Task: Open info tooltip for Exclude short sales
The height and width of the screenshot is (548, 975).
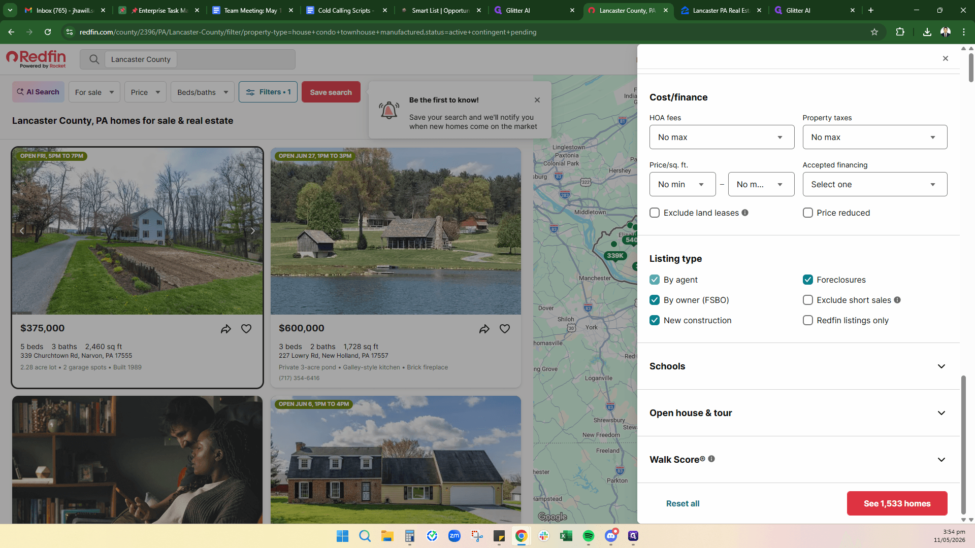Action: (x=897, y=300)
